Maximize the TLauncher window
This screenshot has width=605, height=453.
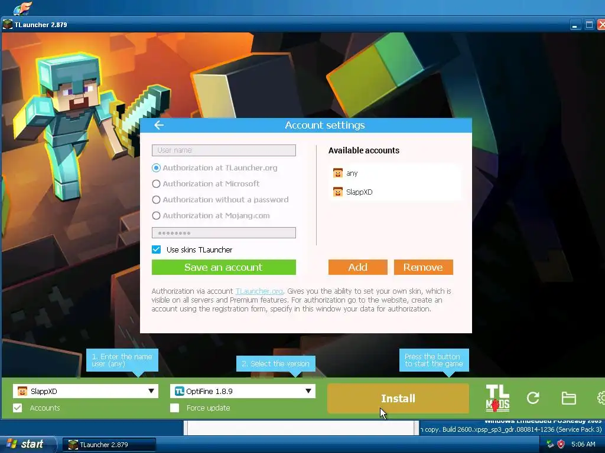[x=589, y=25]
